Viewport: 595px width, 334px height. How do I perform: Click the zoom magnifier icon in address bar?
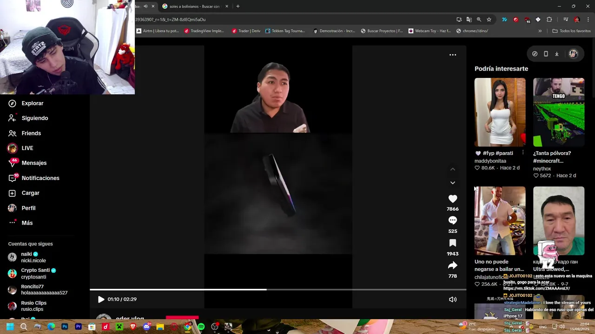(479, 19)
